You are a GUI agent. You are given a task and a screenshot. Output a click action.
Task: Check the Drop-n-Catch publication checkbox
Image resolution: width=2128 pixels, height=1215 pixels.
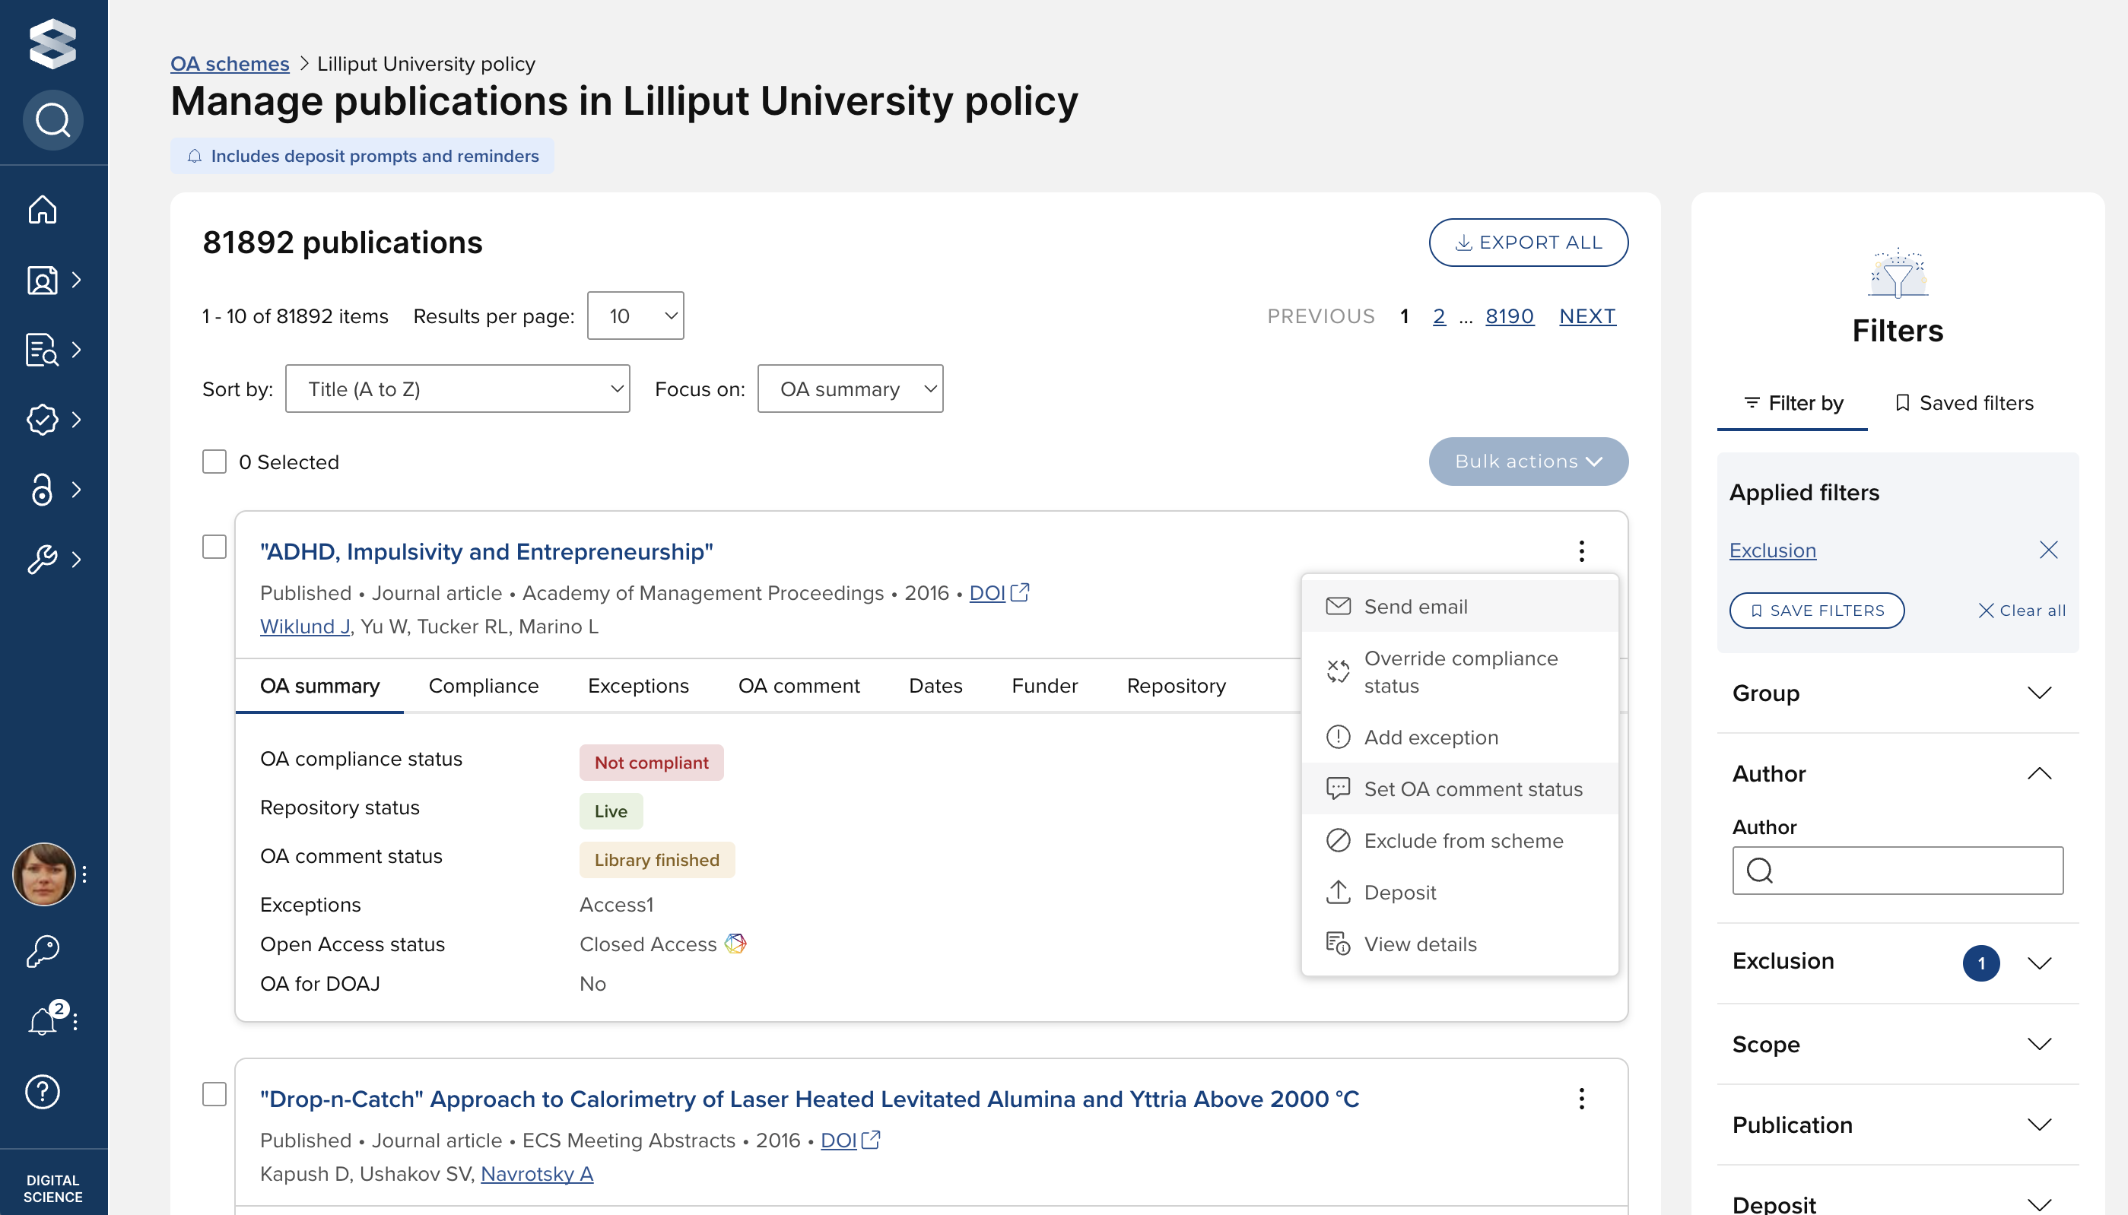[214, 1093]
